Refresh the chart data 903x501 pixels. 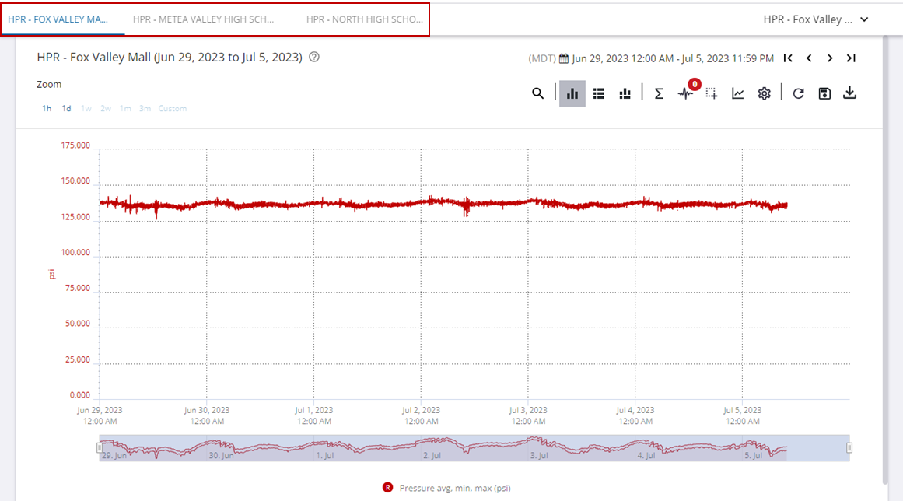pos(798,93)
